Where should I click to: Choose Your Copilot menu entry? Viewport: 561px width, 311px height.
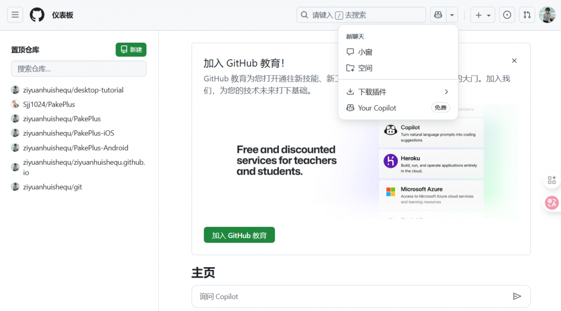[x=377, y=108]
